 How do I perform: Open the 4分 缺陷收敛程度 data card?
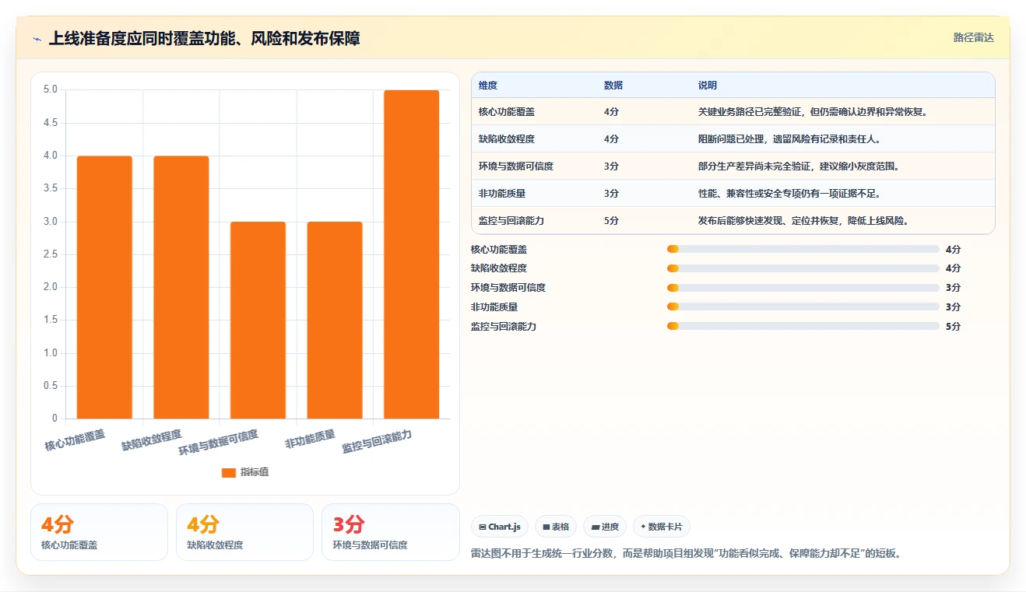(244, 532)
